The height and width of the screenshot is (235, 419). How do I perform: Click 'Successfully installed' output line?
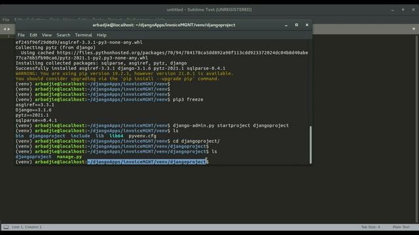click(120, 68)
